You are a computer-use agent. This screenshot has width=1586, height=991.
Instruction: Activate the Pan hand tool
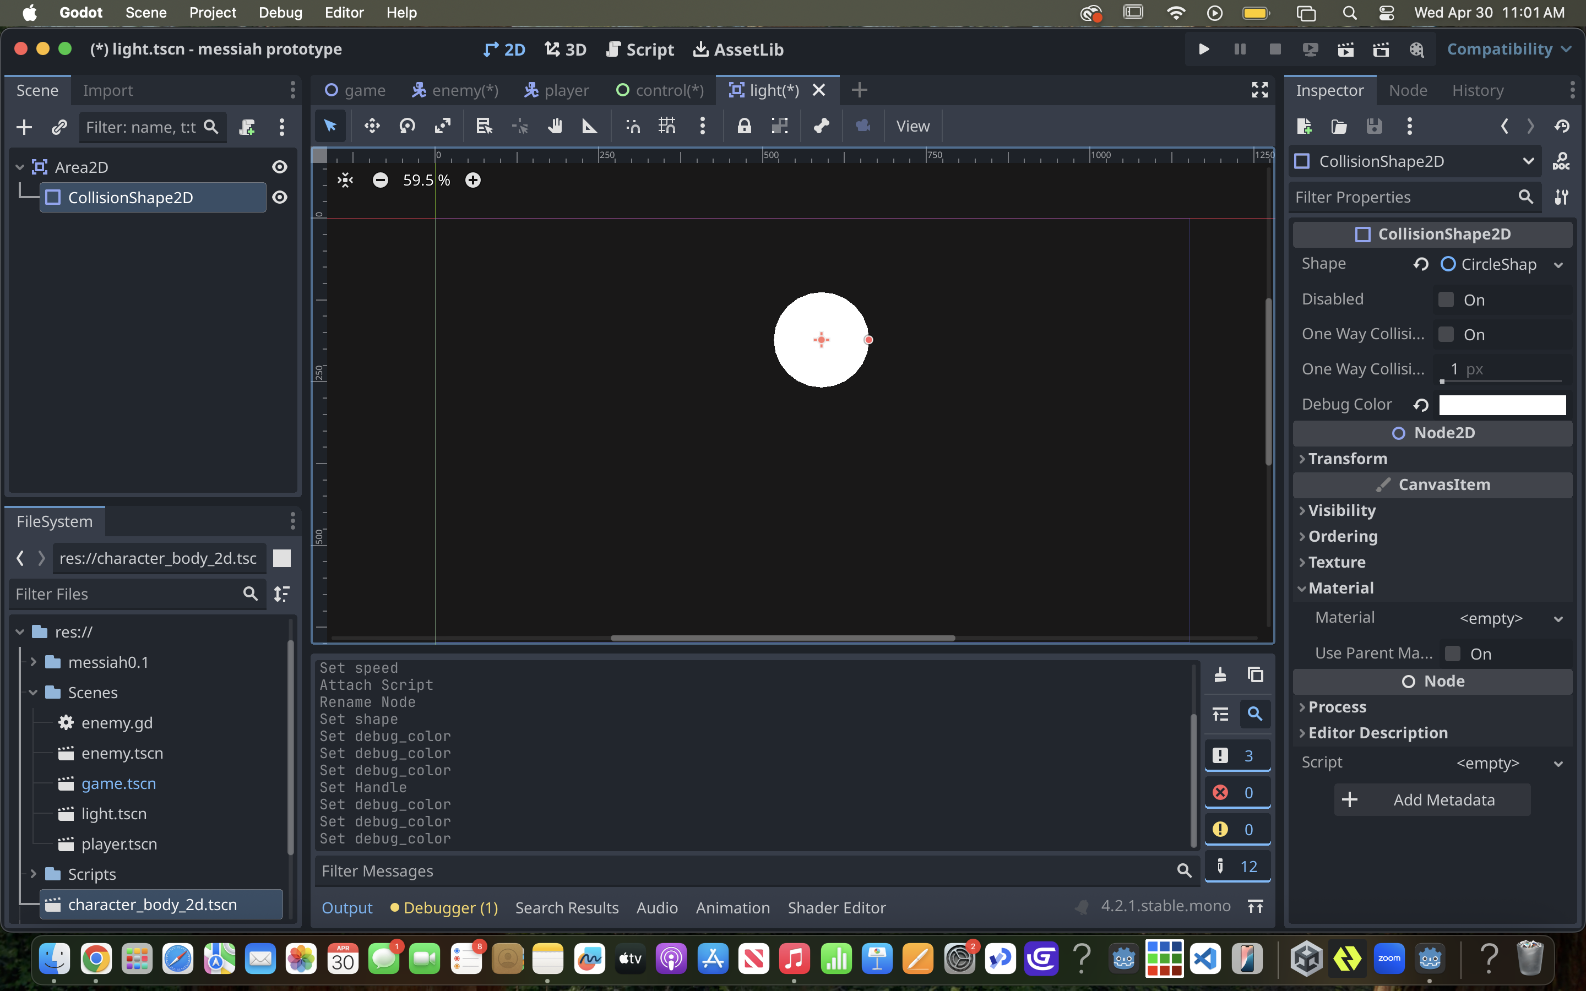(x=555, y=126)
